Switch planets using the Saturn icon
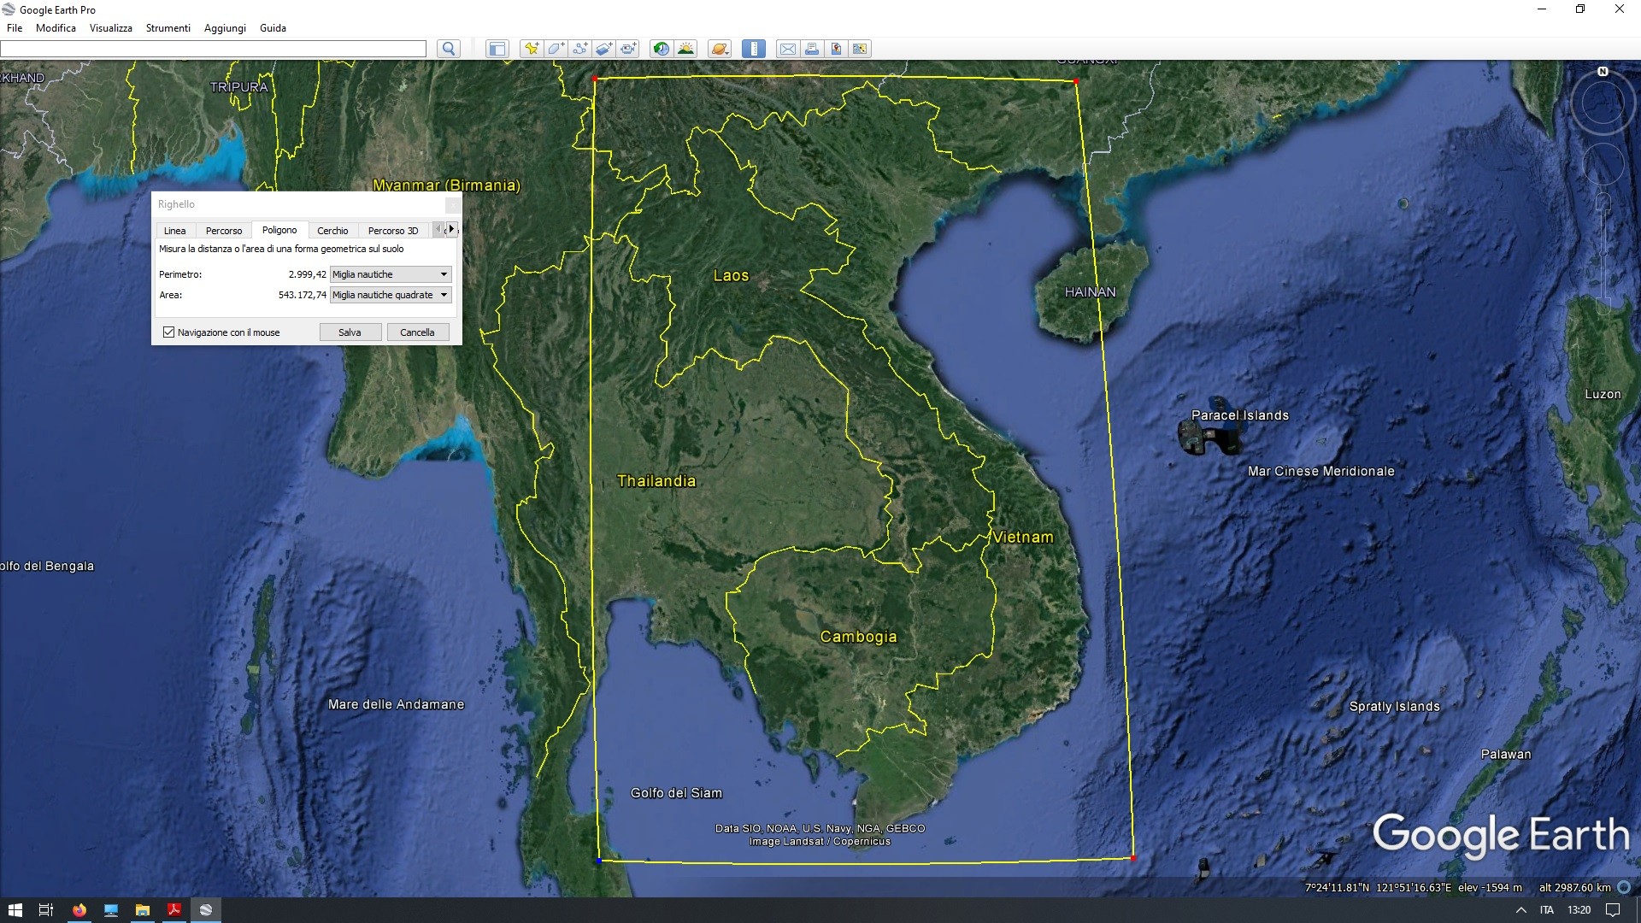1641x923 pixels. (x=720, y=49)
